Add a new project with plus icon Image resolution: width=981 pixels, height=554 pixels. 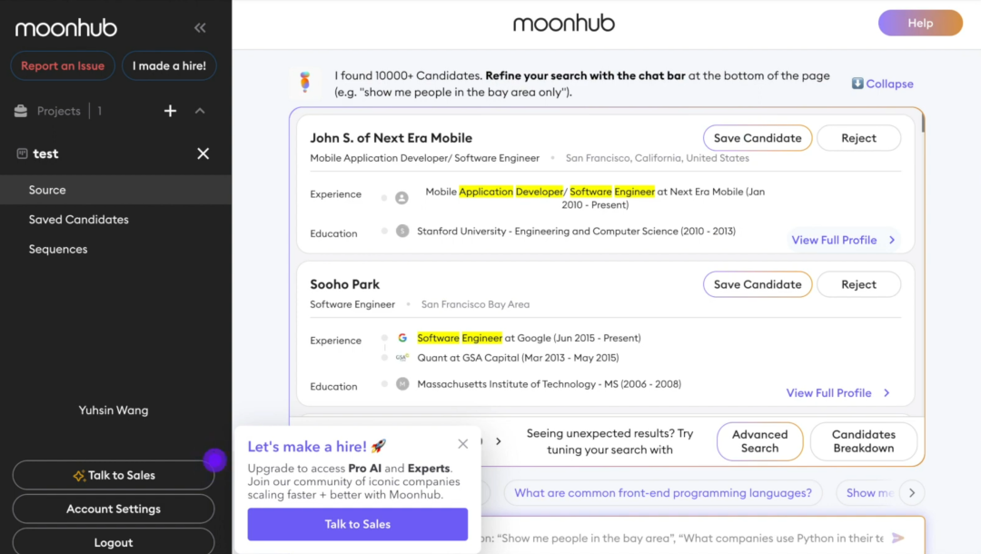(170, 111)
